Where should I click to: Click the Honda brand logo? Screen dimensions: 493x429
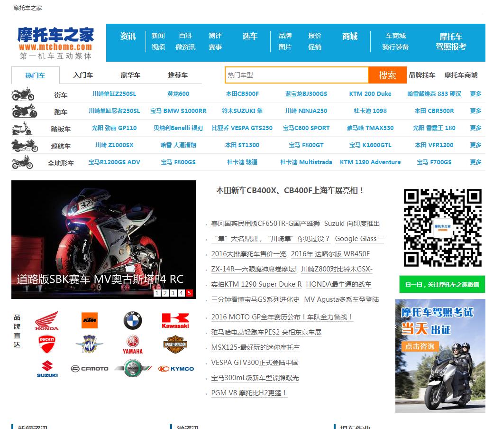[47, 320]
